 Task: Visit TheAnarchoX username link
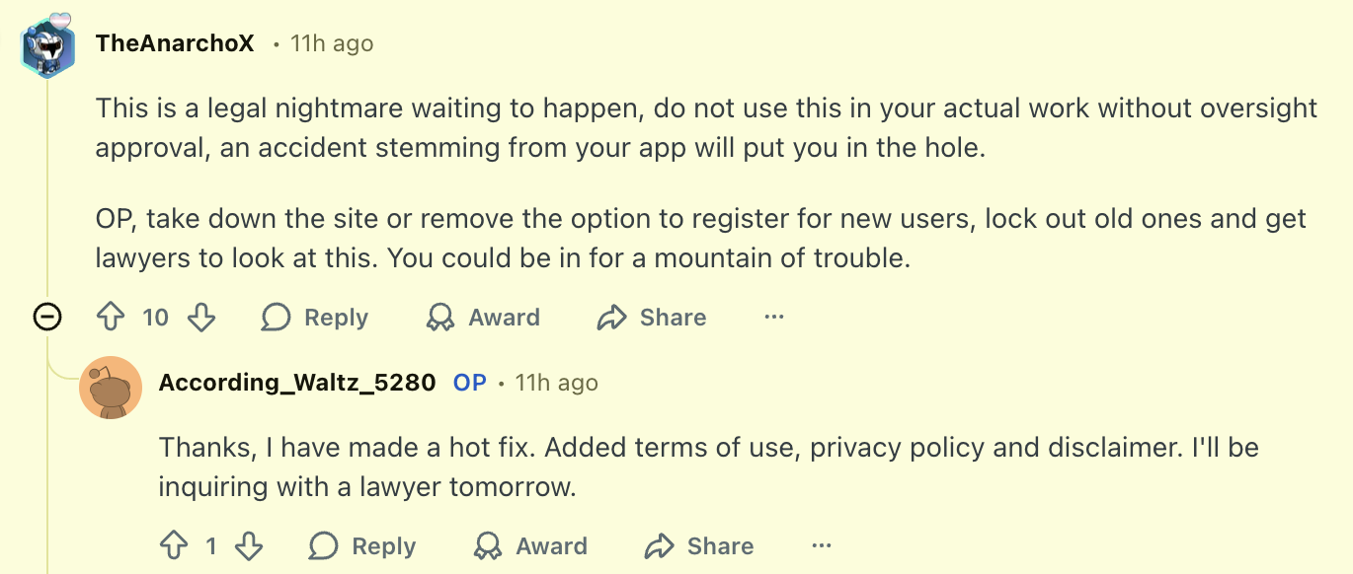coord(175,44)
